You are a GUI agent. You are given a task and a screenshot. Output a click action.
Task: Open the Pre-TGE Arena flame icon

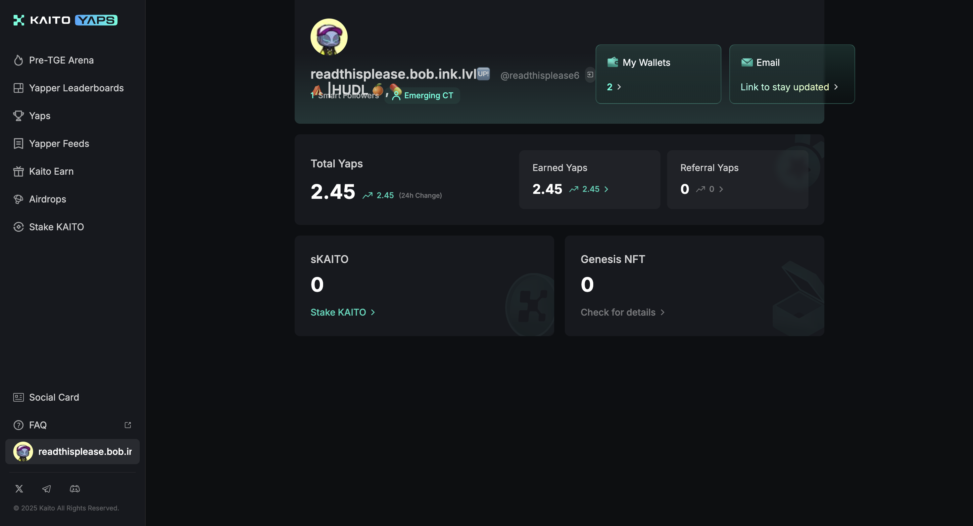click(x=19, y=60)
